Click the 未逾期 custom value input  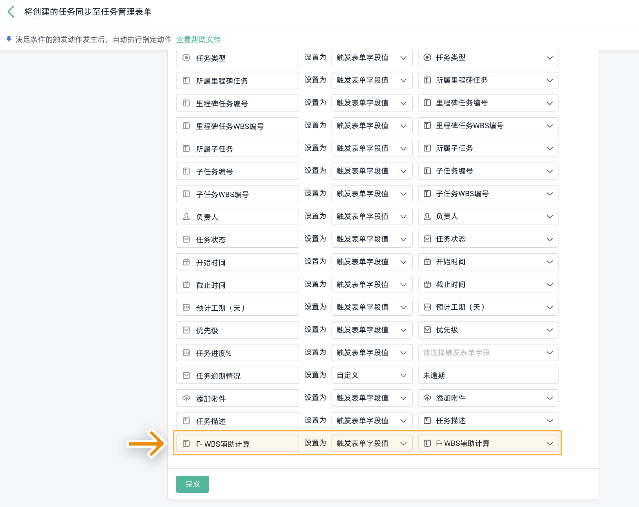pos(488,376)
